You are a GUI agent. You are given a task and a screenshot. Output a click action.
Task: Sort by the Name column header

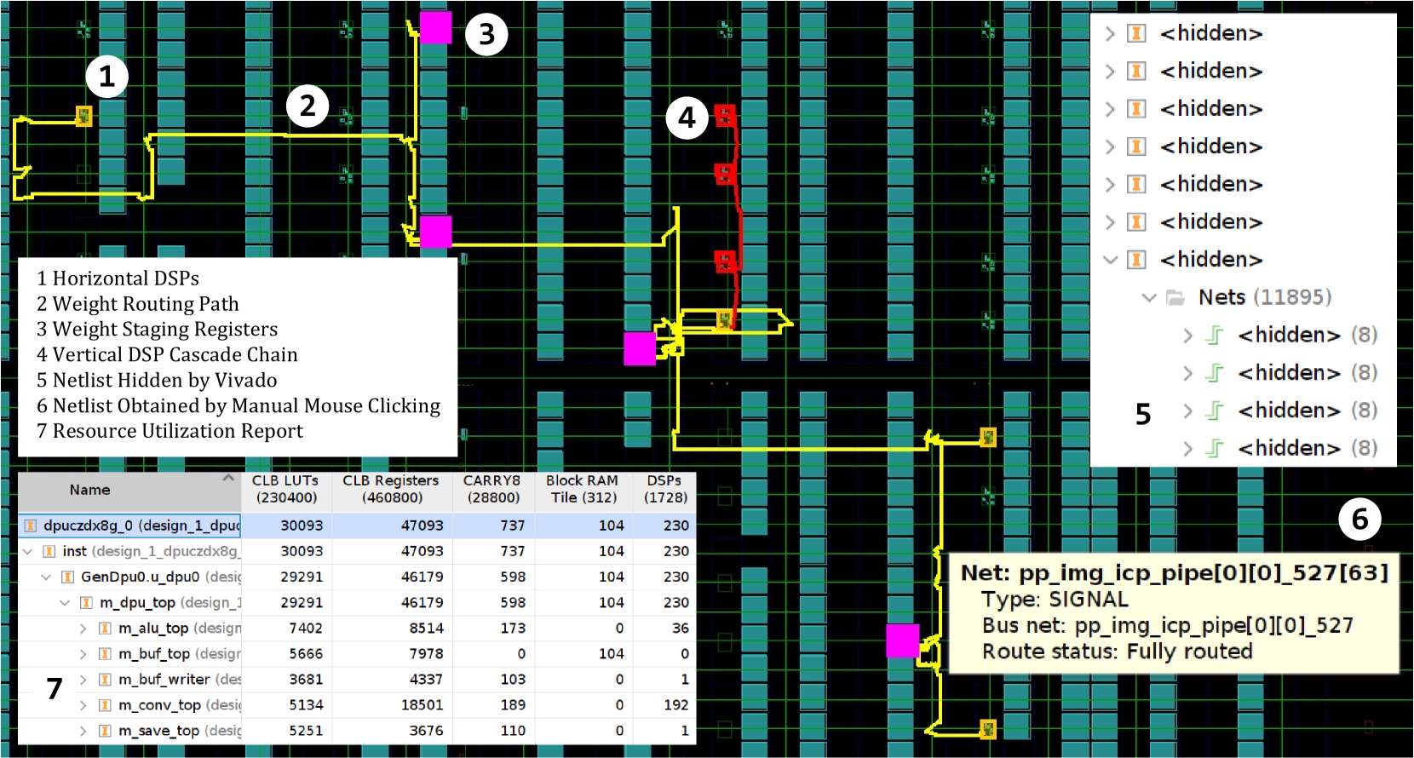tap(90, 490)
